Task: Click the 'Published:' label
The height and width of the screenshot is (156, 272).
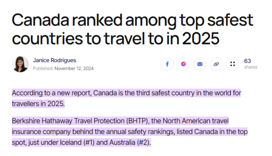Action: pos(43,69)
